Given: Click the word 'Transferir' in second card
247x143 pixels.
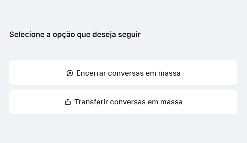Looking at the screenshot, I should point(91,102).
